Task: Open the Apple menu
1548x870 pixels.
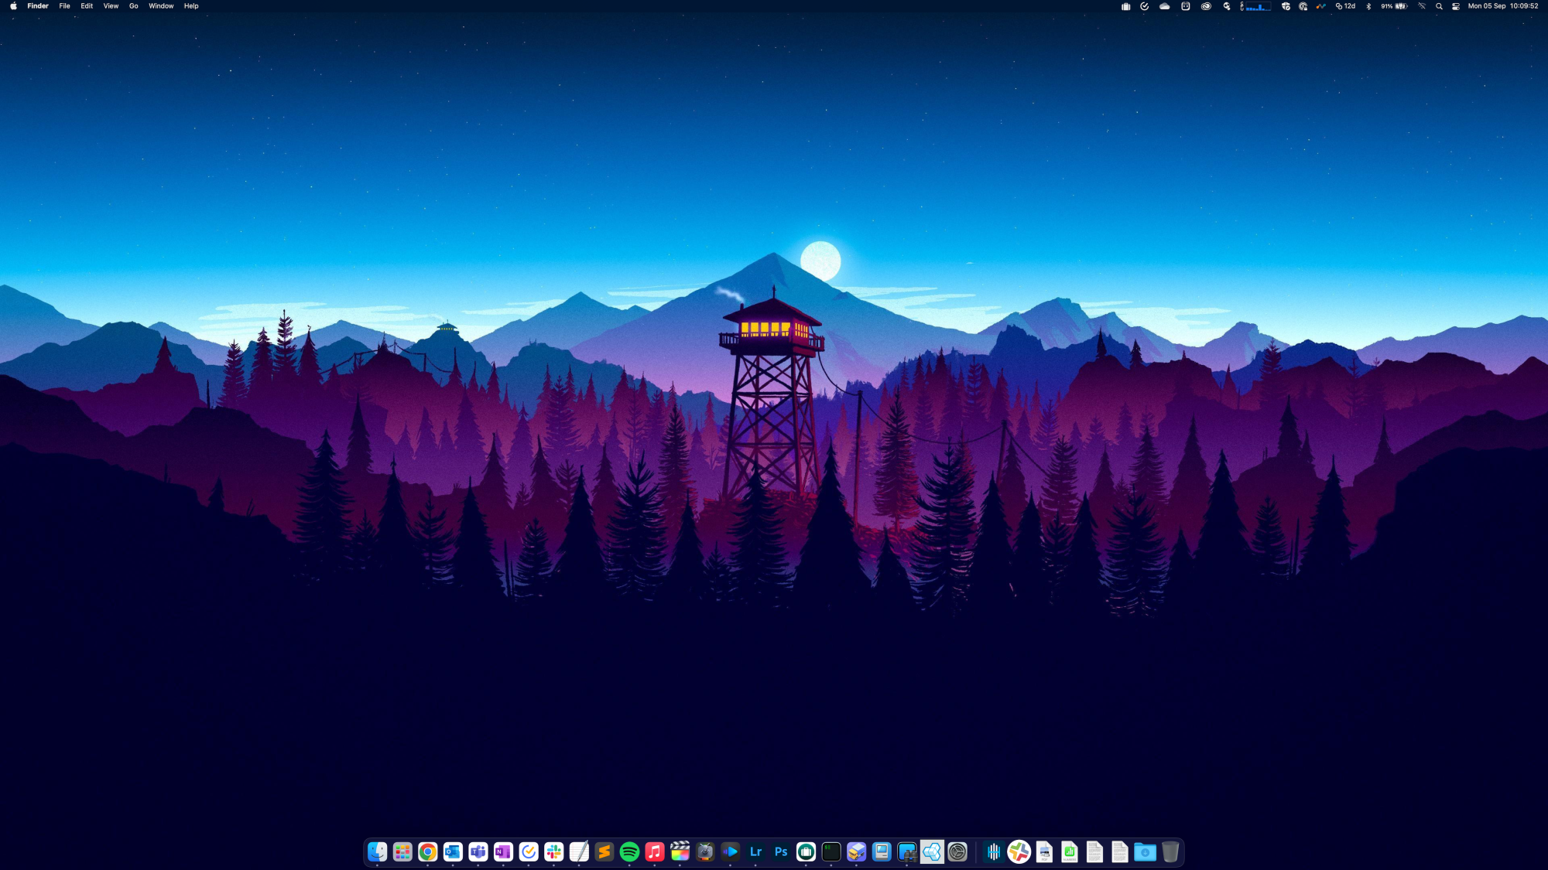Action: 13,6
